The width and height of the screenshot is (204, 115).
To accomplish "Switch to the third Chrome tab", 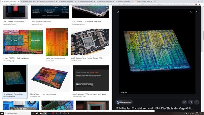I will (48, 1).
